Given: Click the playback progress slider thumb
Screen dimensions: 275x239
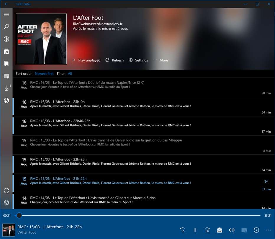Looking at the screenshot, I should [19, 215].
